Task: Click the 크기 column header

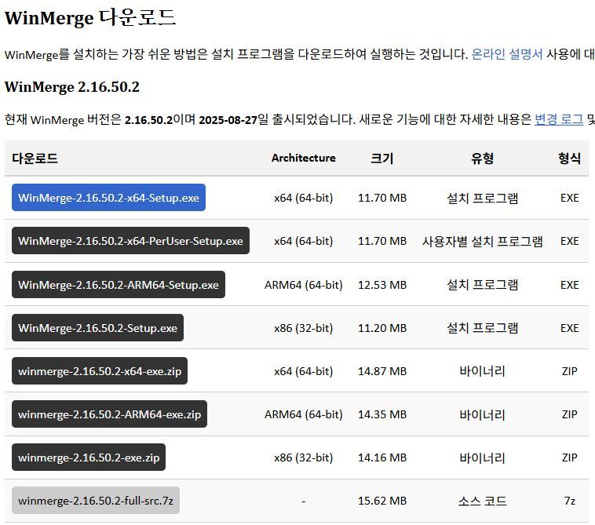Action: click(x=382, y=159)
